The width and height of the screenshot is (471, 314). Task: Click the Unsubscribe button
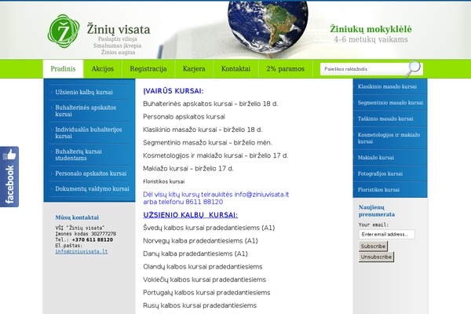coord(376,257)
